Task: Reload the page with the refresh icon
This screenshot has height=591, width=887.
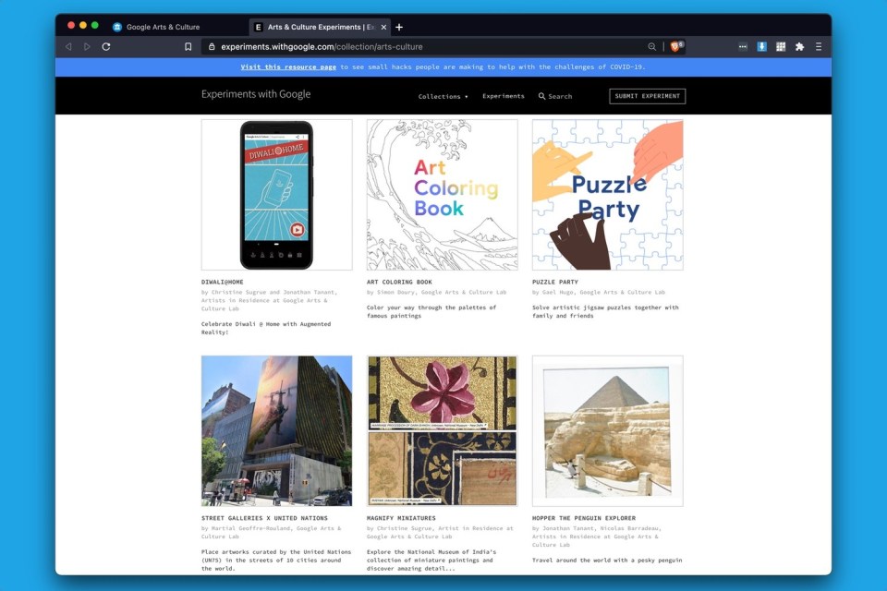Action: (x=106, y=46)
